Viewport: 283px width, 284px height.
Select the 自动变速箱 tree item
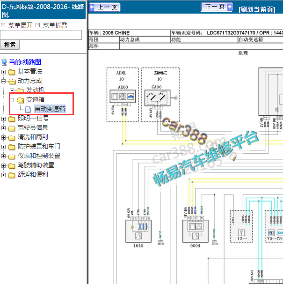click(50, 109)
